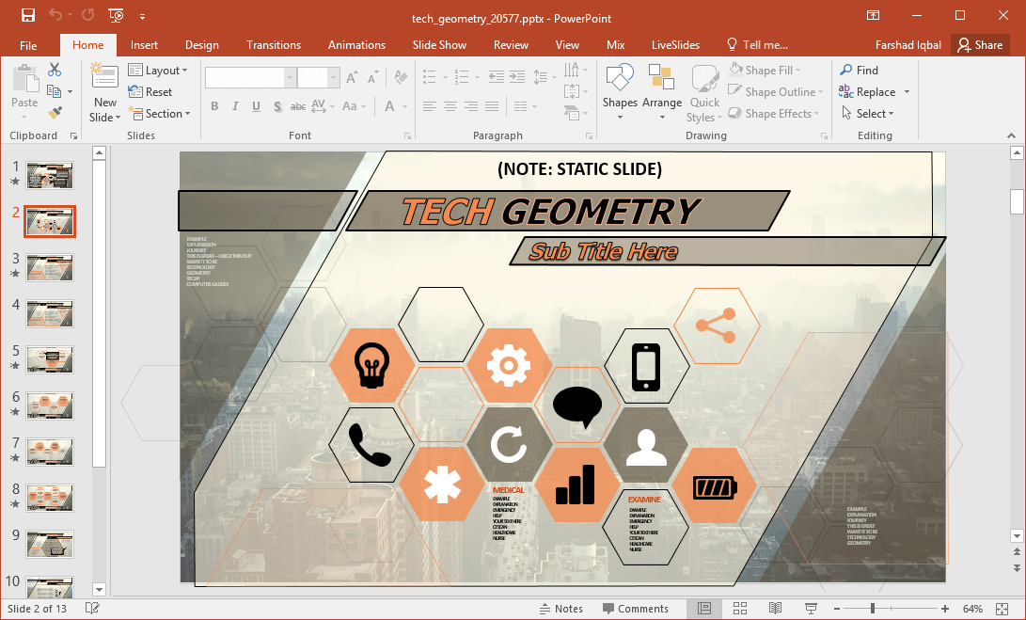Fit slide to current window icon
The height and width of the screenshot is (620, 1026).
point(1002,609)
